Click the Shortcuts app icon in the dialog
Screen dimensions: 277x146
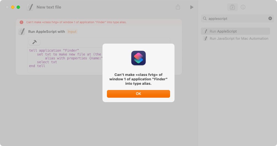[x=138, y=58]
